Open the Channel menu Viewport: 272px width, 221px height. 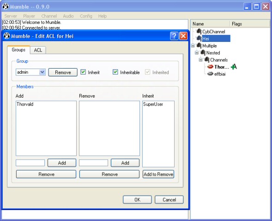49,16
